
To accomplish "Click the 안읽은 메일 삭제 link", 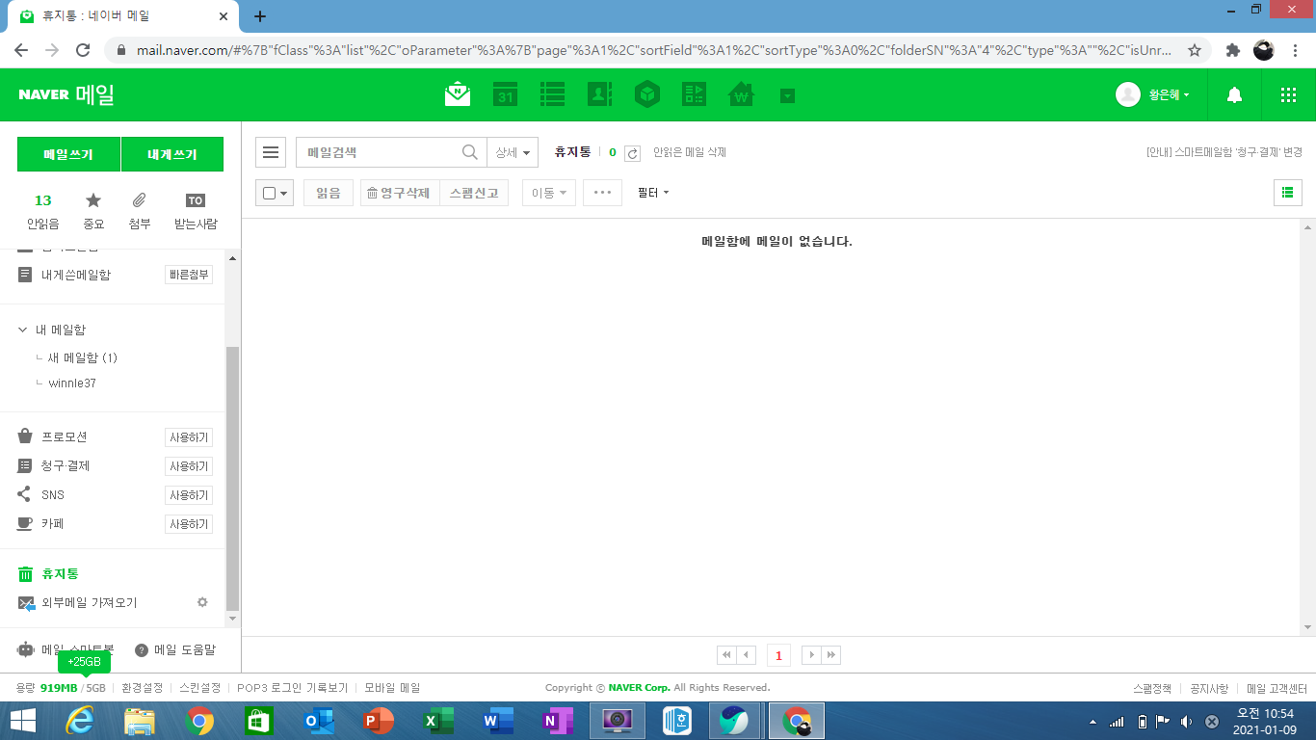I will tap(690, 152).
